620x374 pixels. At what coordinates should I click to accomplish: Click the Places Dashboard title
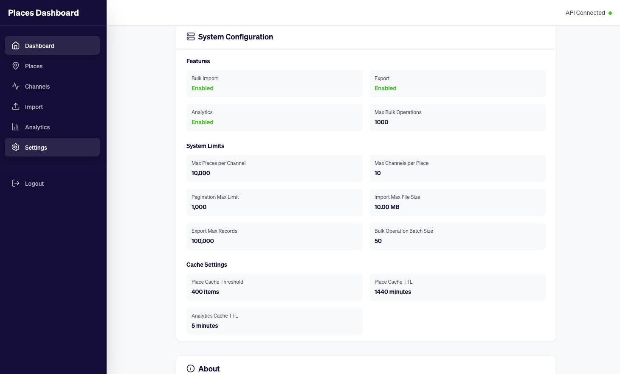[43, 13]
